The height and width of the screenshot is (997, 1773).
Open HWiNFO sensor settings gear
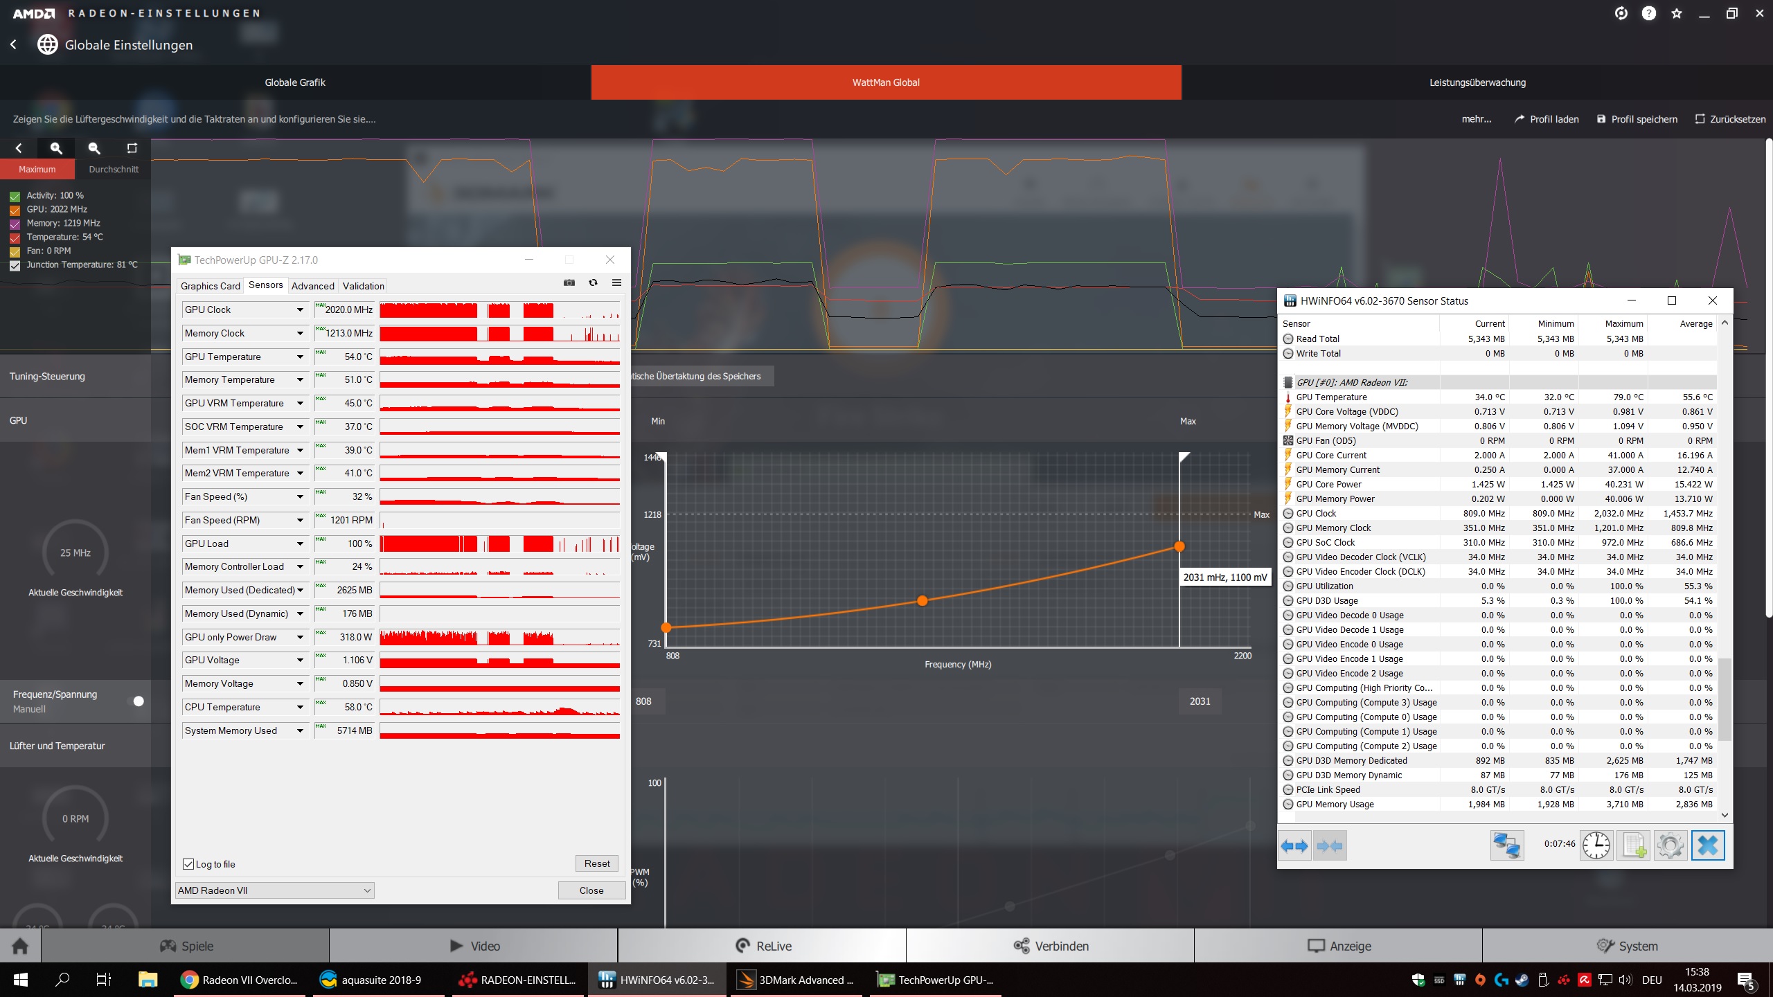click(1670, 845)
